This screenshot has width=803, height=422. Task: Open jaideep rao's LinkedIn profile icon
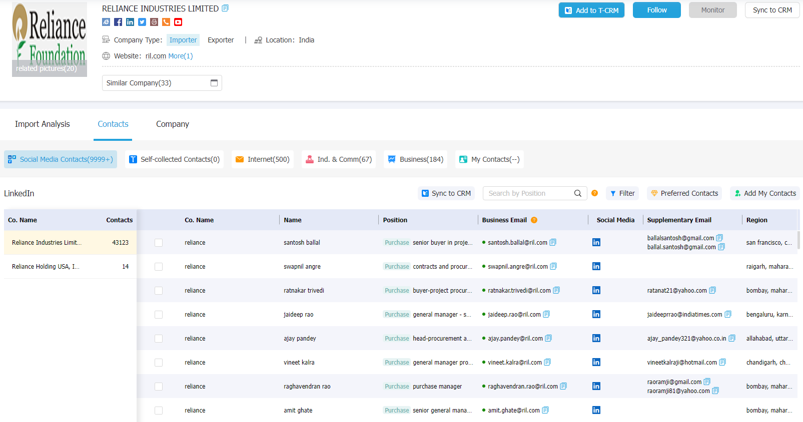pyautogui.click(x=596, y=315)
